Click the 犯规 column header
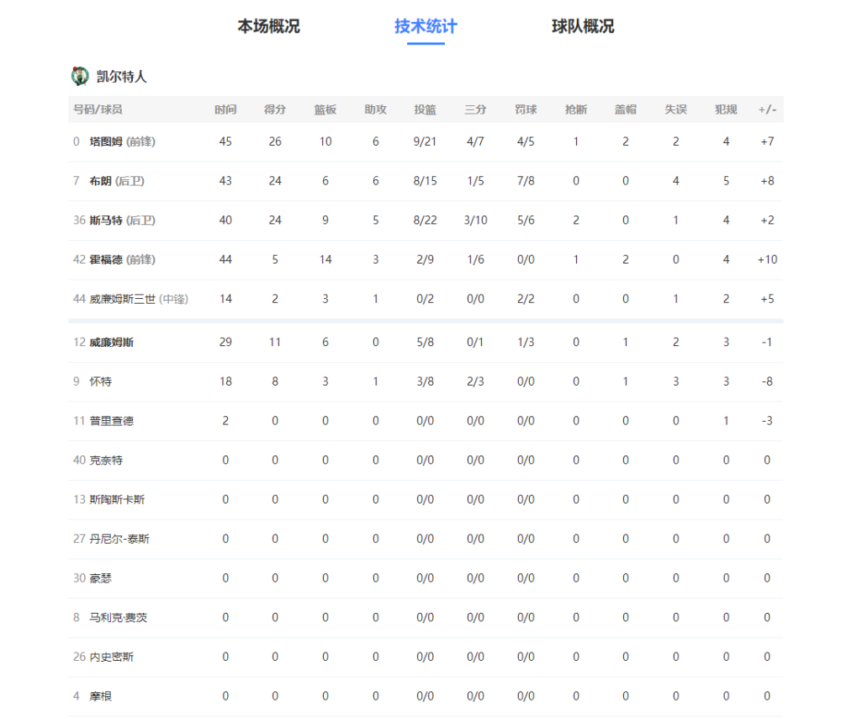Viewport: 841px width, 719px height. pyautogui.click(x=726, y=109)
